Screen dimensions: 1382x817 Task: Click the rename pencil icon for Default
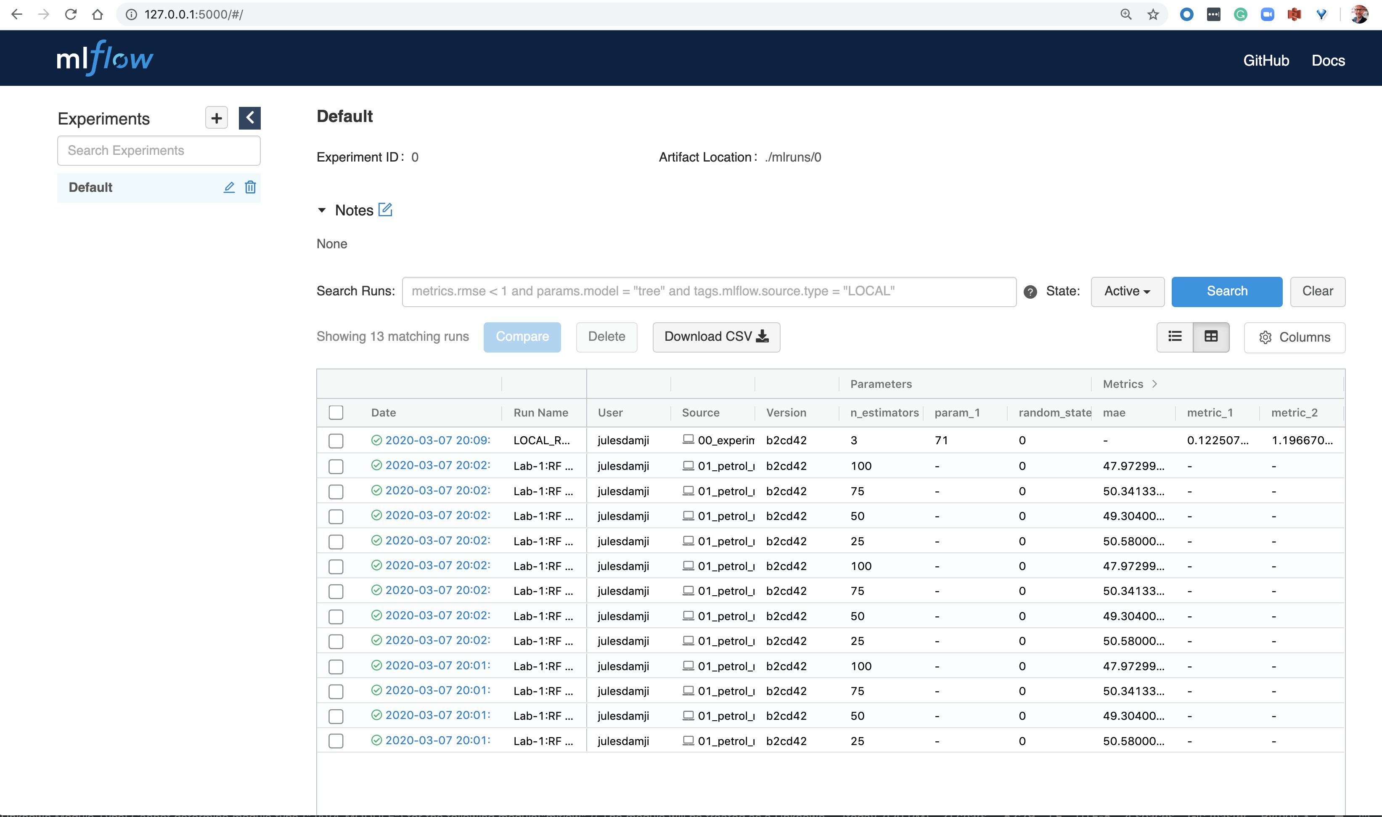tap(229, 187)
